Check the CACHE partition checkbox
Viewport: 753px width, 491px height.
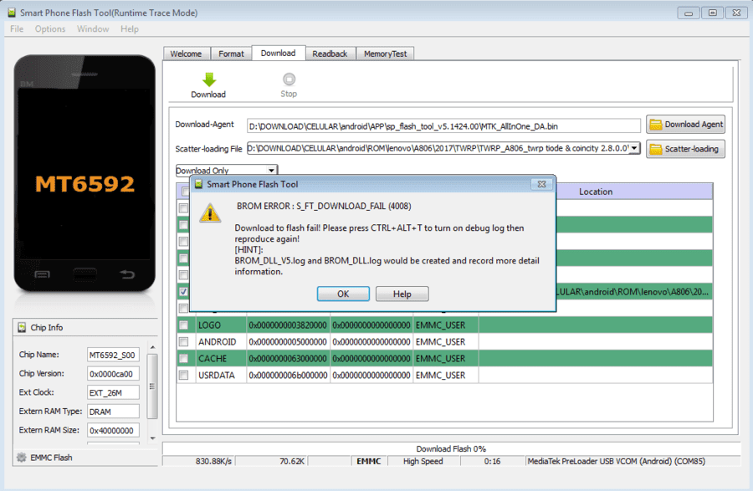tap(183, 359)
